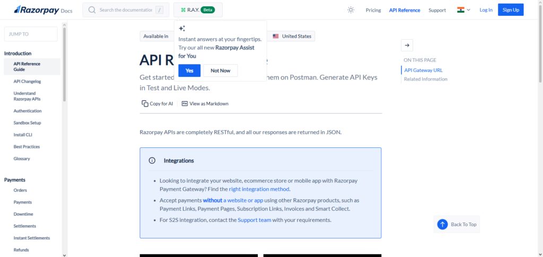Click the Available in label chip
The width and height of the screenshot is (543, 257).
pyautogui.click(x=156, y=36)
